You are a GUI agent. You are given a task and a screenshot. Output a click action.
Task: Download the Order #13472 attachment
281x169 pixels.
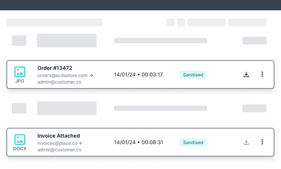click(x=246, y=74)
